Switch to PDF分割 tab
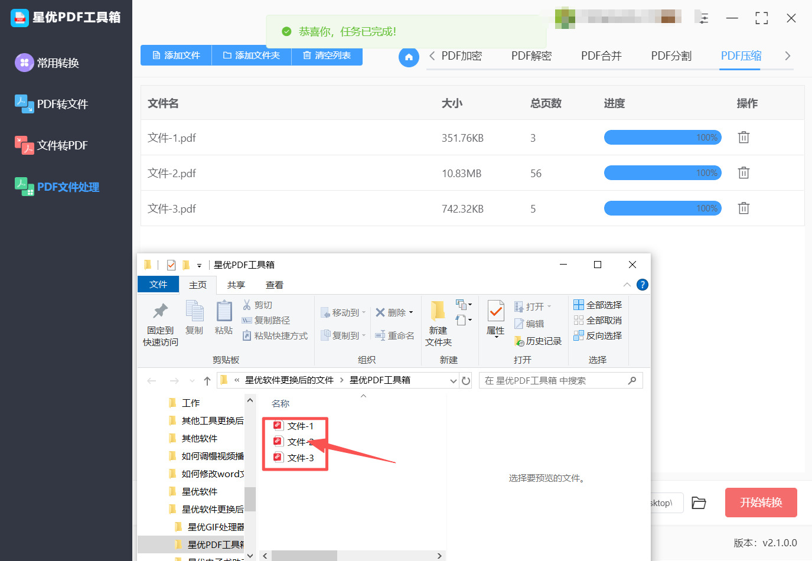This screenshot has width=812, height=561. [671, 56]
